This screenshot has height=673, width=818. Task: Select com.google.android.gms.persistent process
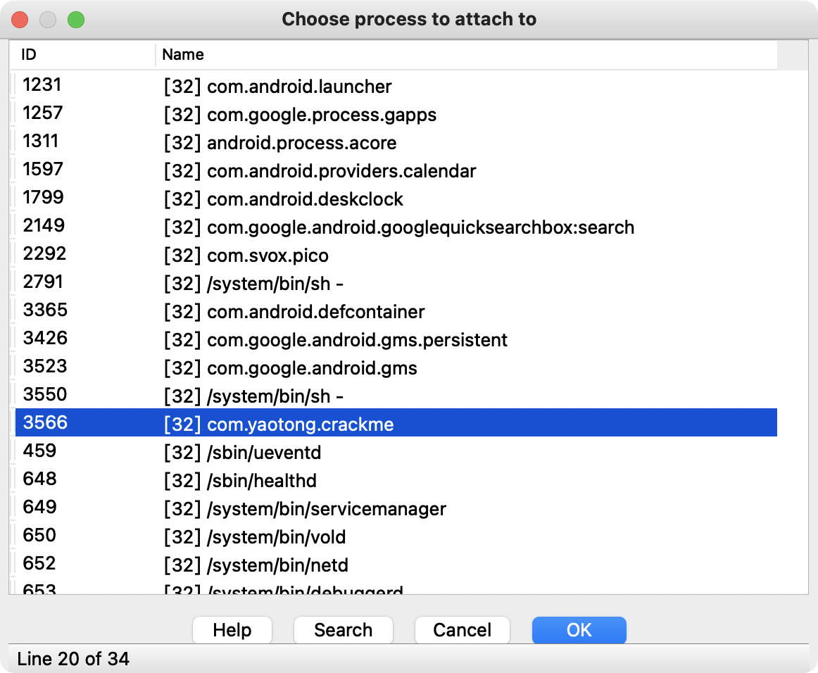point(357,340)
